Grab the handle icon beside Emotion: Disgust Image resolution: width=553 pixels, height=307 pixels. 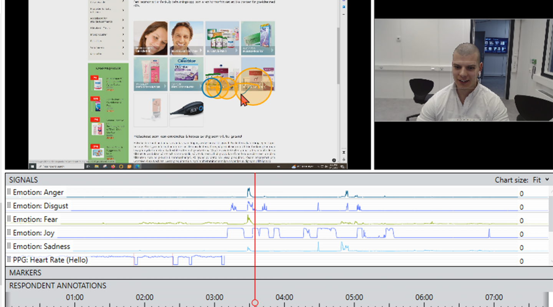pyautogui.click(x=9, y=206)
